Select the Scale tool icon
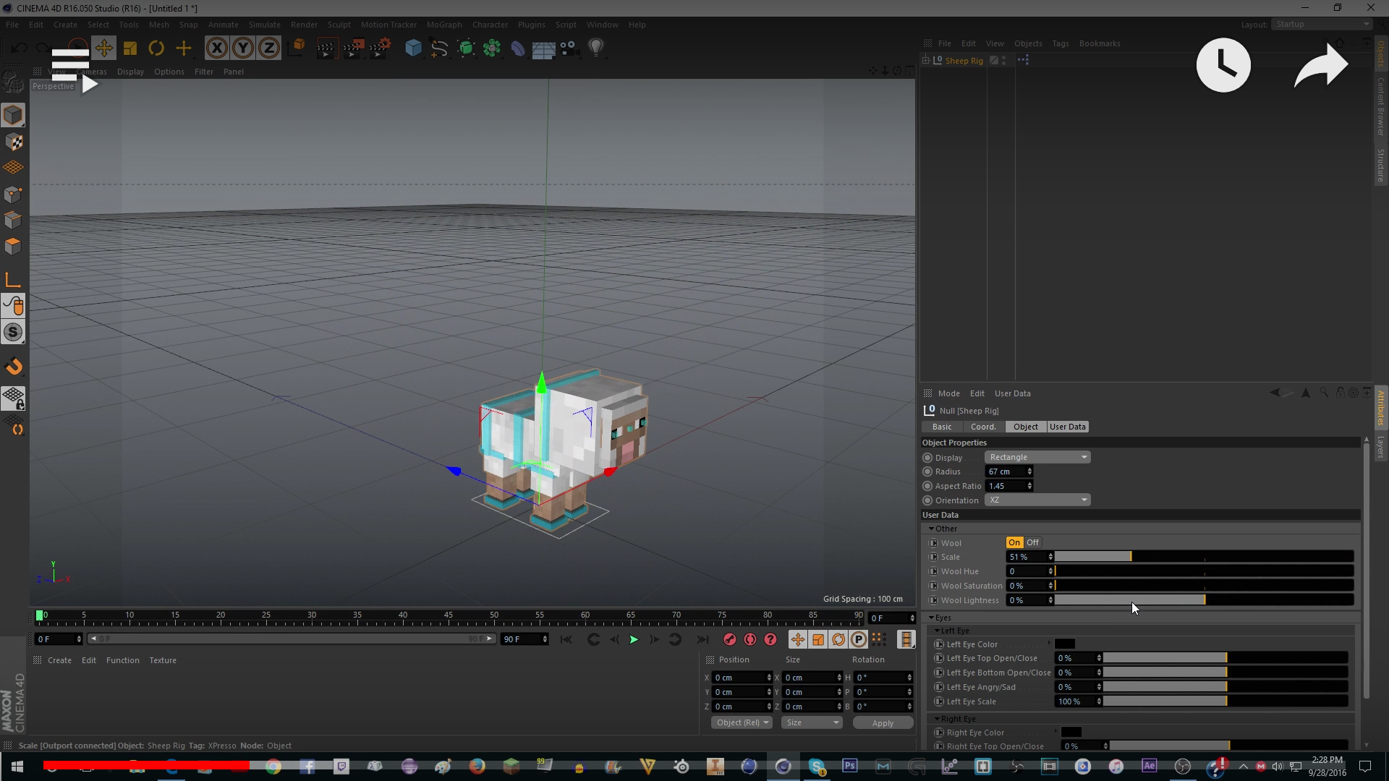This screenshot has width=1389, height=781. click(130, 48)
